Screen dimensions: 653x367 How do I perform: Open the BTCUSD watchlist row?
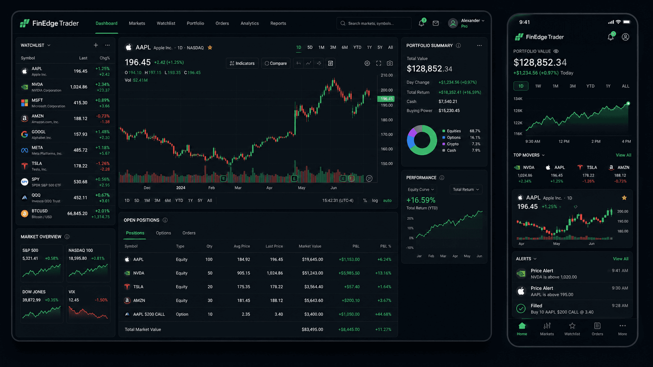point(66,214)
